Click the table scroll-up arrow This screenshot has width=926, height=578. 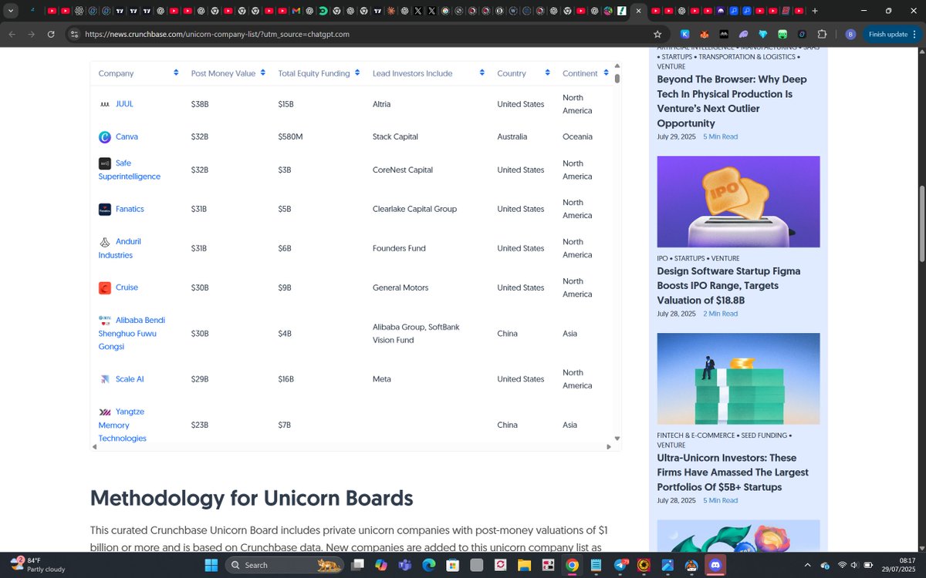click(x=617, y=66)
